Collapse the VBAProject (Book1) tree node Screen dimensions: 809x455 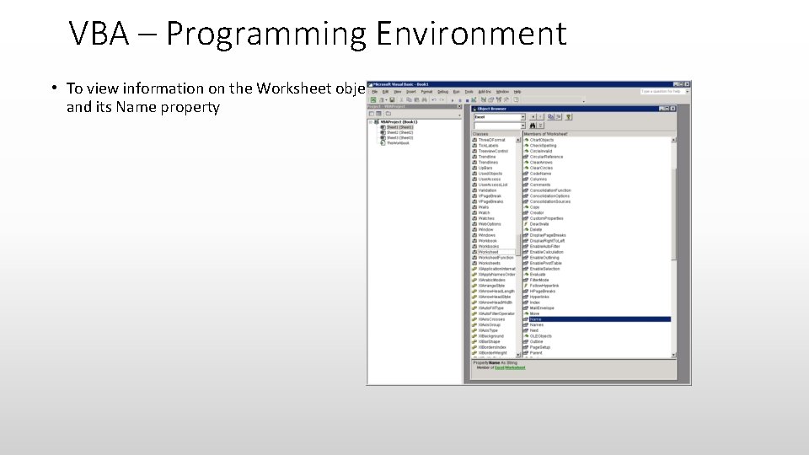[x=371, y=122]
